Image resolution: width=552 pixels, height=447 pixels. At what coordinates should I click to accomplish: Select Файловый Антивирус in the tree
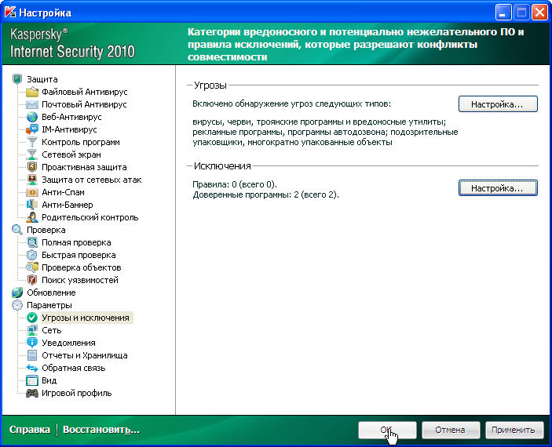tap(85, 92)
